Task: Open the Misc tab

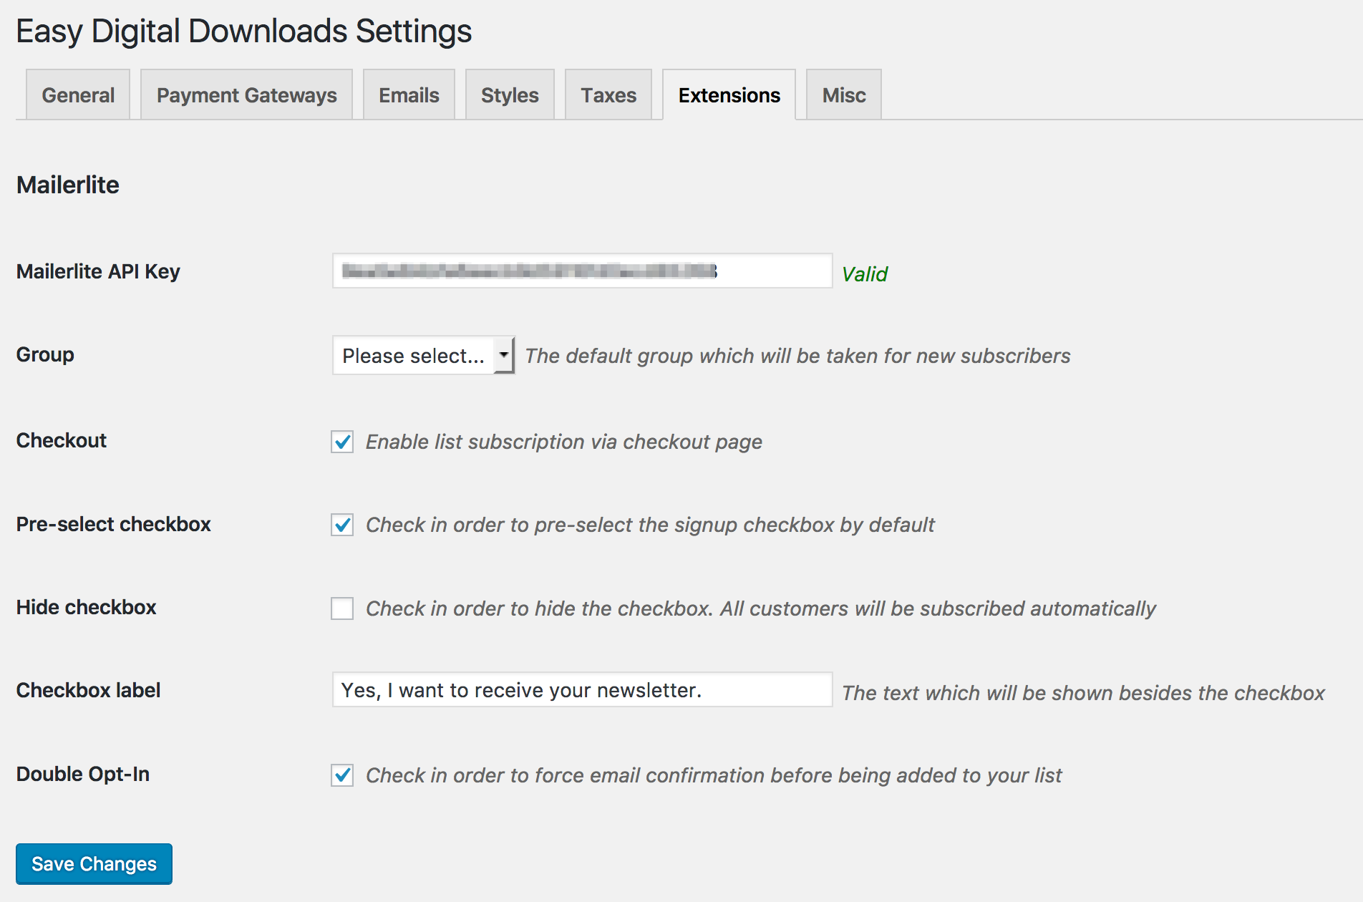Action: click(844, 94)
